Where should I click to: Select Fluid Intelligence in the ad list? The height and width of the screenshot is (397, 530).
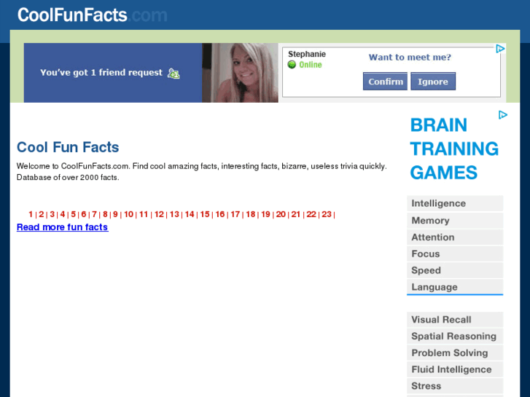click(x=455, y=369)
